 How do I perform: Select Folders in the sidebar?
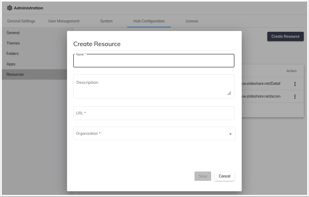click(x=13, y=54)
